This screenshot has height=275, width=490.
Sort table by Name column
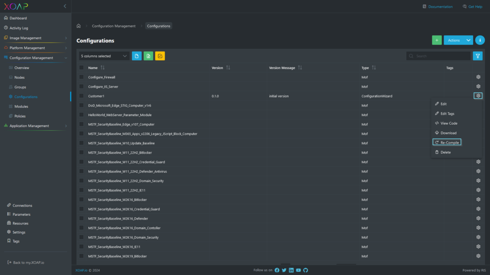102,68
